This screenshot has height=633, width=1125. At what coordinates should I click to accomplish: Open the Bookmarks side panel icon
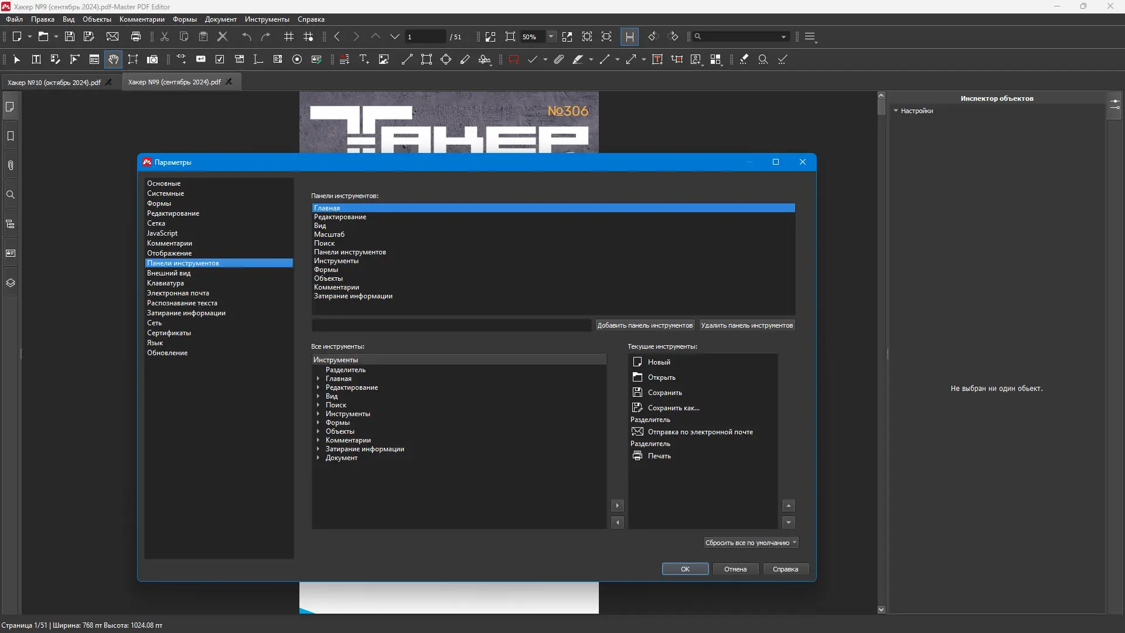(11, 136)
